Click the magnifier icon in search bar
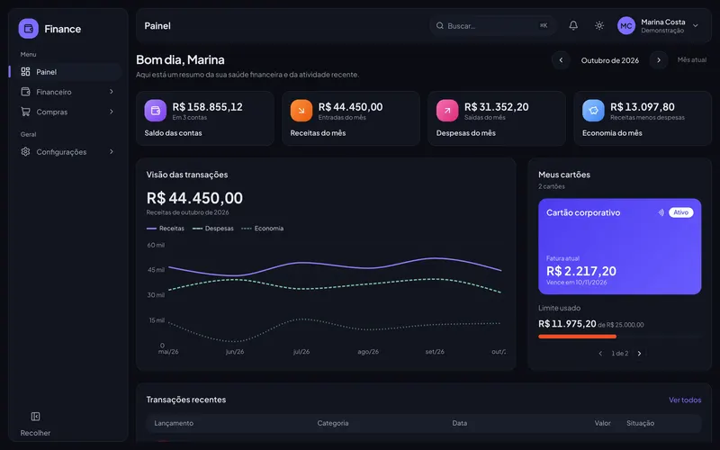720x450 pixels. tap(440, 26)
